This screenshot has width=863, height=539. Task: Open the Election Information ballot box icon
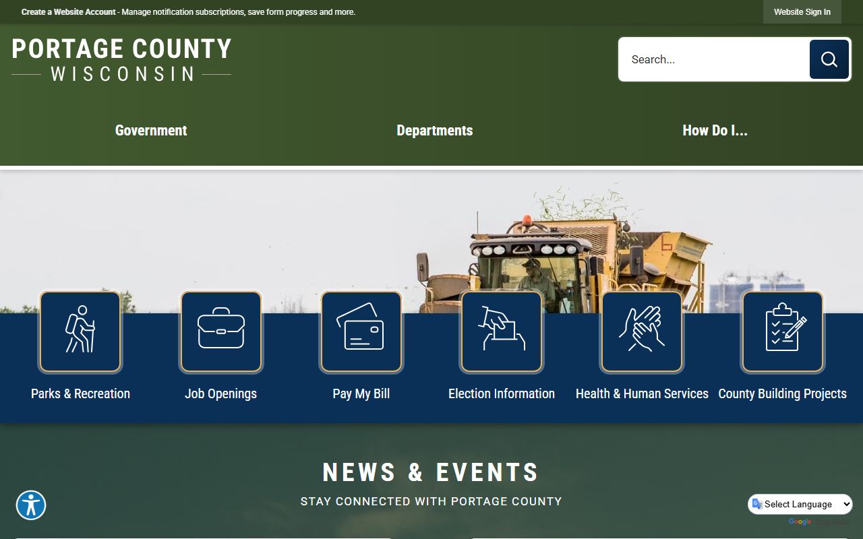(502, 331)
